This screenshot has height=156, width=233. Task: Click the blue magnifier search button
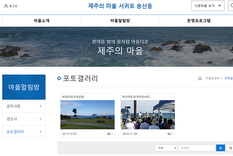click(x=221, y=148)
